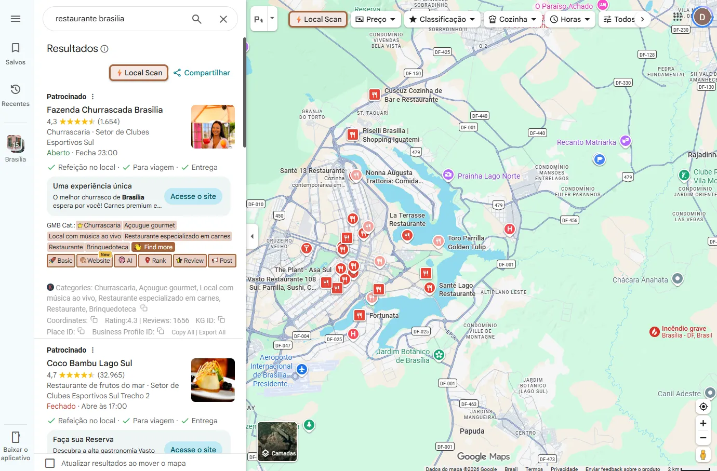Click the Post tool button
This screenshot has height=471, width=717.
(222, 261)
